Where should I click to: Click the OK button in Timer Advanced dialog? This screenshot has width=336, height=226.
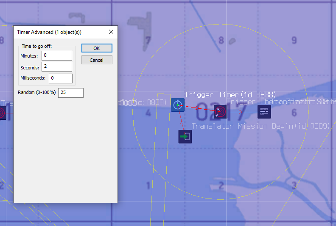(x=97, y=48)
